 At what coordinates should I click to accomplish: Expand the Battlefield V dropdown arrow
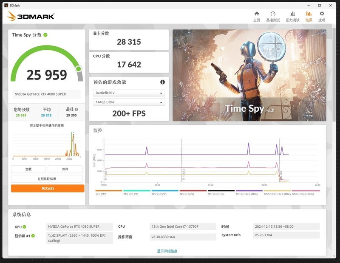tap(161, 92)
